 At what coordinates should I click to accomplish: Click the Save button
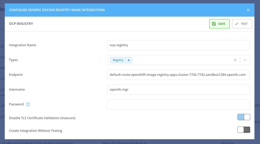pos(219,24)
